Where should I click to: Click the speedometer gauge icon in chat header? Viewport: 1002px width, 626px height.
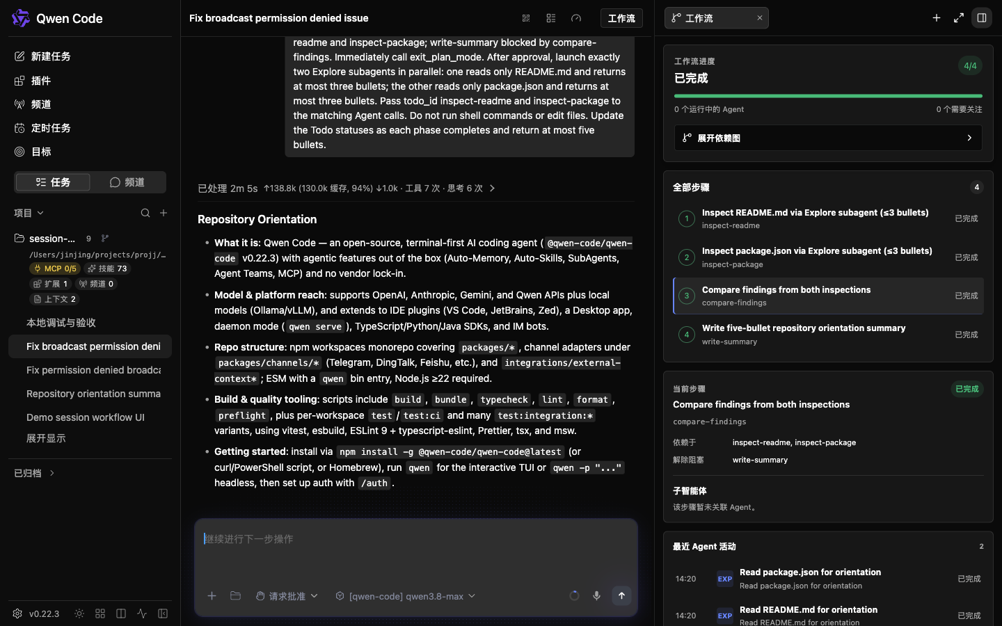tap(576, 18)
